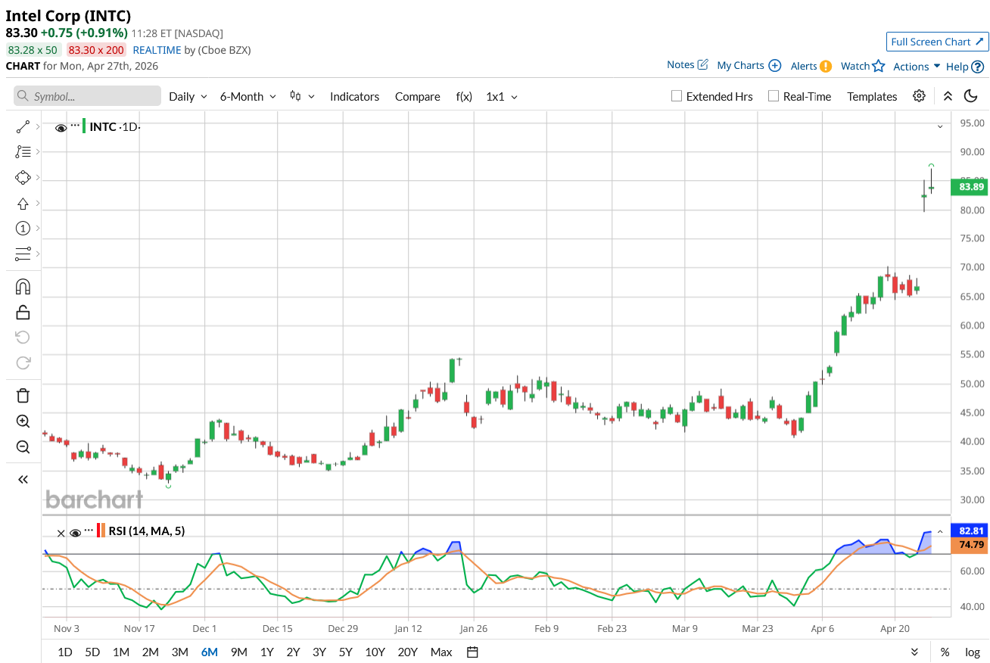
Task: Select the trend line drawing tool
Action: (23, 127)
